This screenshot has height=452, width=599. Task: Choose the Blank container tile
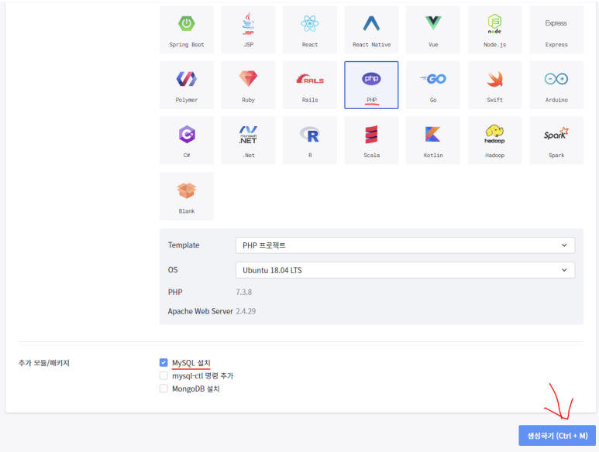click(x=187, y=196)
